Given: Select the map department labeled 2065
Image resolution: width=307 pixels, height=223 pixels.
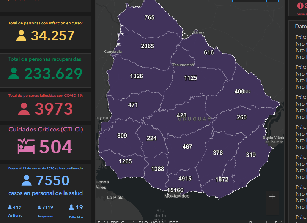Looking at the screenshot, I should (148, 46).
